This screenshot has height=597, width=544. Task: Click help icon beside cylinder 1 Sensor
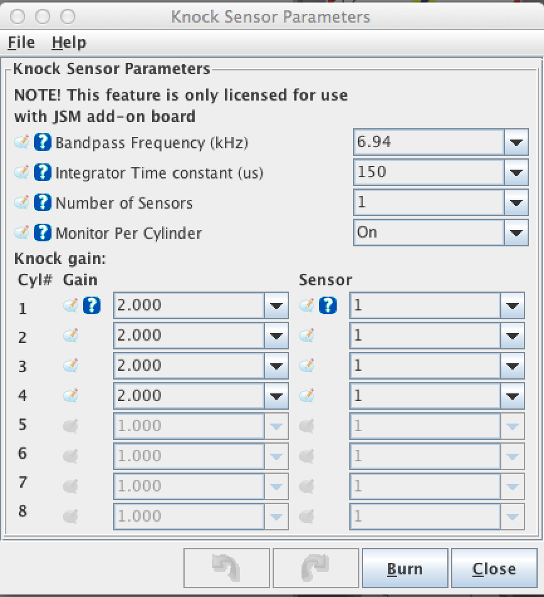(328, 306)
